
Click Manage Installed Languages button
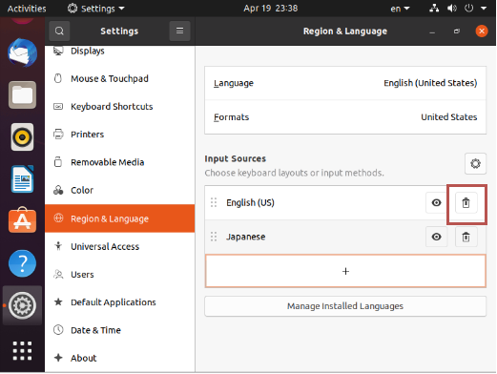point(345,306)
